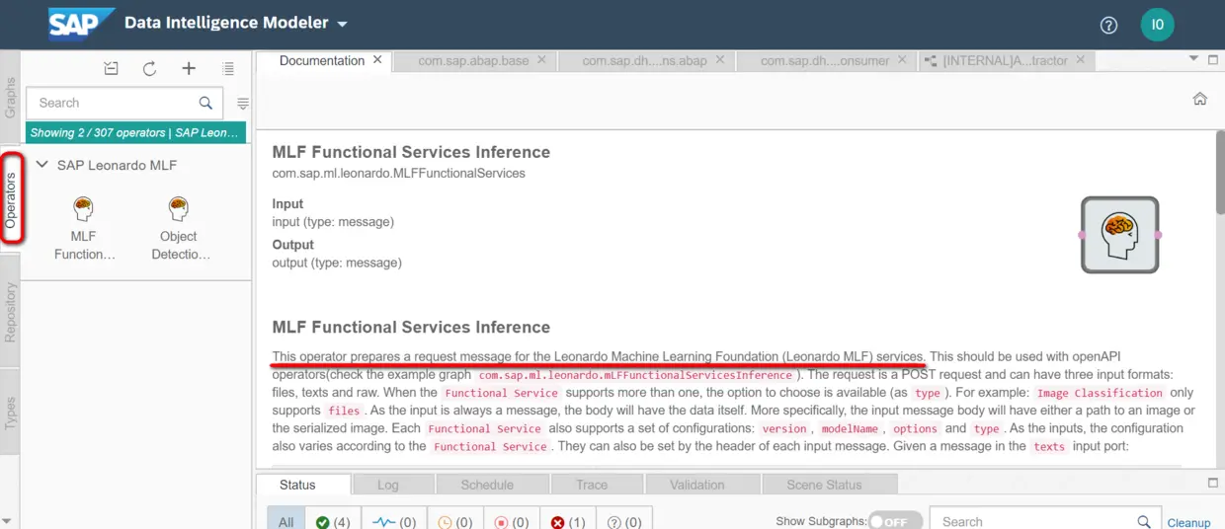Refresh the operators list
The image size is (1225, 529).
(149, 69)
